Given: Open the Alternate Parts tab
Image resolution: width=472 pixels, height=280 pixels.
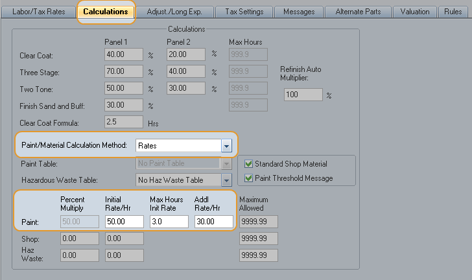Looking at the screenshot, I should click(x=359, y=12).
